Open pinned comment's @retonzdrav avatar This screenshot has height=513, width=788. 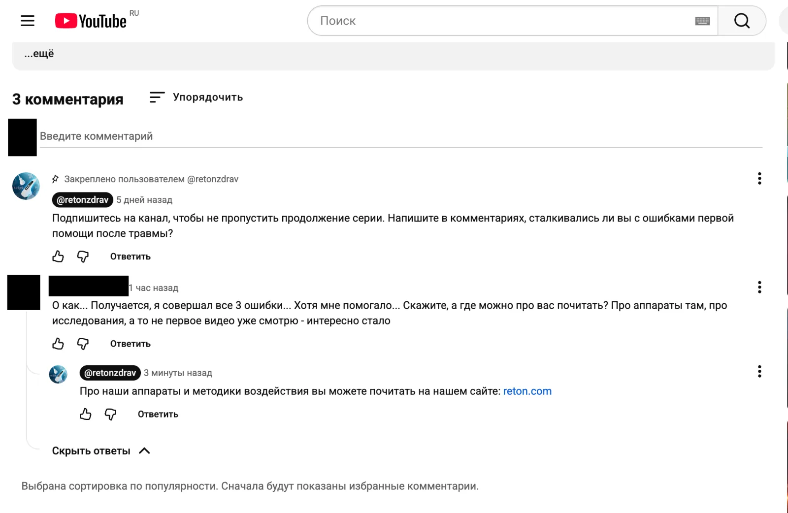pyautogui.click(x=26, y=186)
